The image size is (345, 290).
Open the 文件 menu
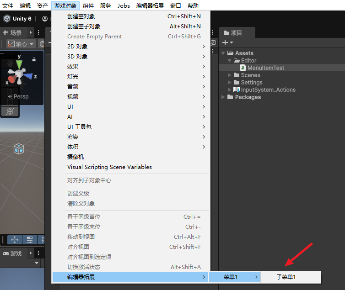tap(8, 5)
